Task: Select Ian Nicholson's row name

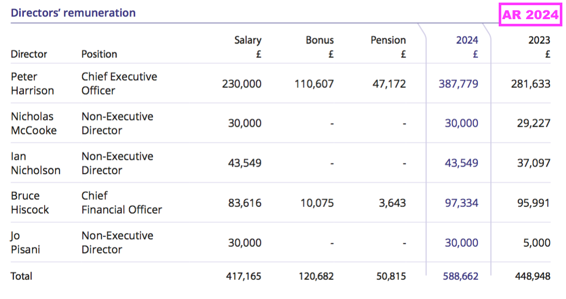Action: [x=35, y=163]
